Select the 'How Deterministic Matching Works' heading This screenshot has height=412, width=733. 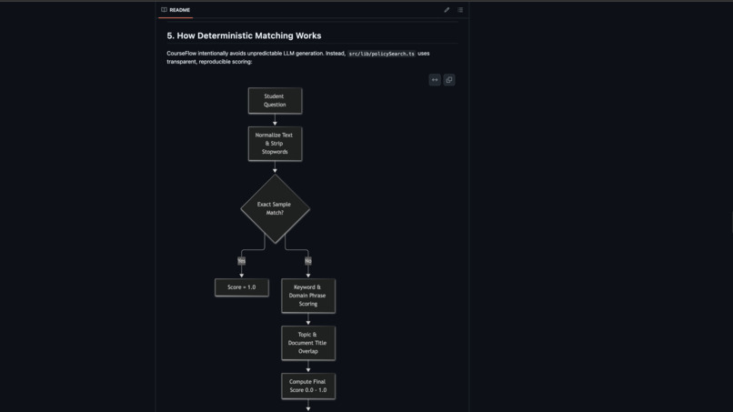[244, 35]
